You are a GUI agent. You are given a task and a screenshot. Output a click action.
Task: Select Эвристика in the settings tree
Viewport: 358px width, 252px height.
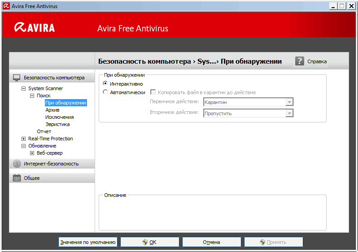[57, 124]
